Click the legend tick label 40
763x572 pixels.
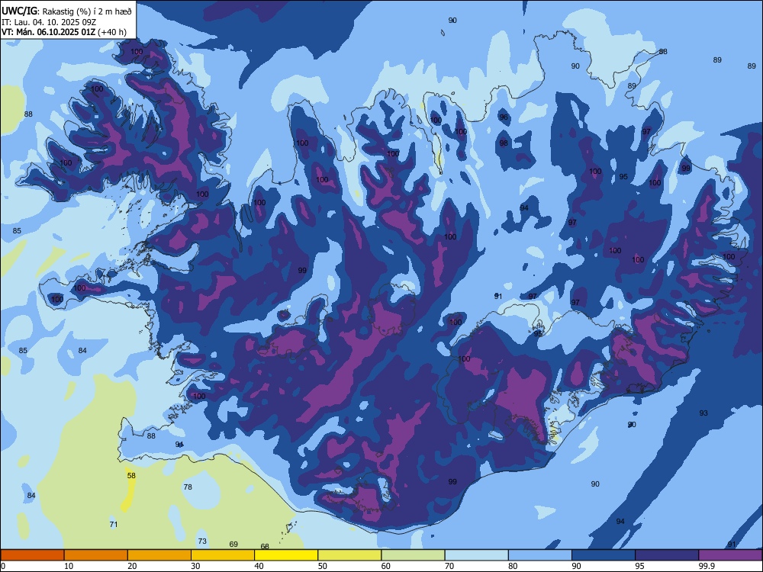coord(259,566)
